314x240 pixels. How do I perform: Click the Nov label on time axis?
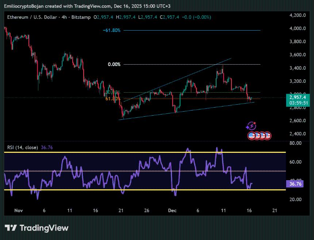(x=18, y=210)
